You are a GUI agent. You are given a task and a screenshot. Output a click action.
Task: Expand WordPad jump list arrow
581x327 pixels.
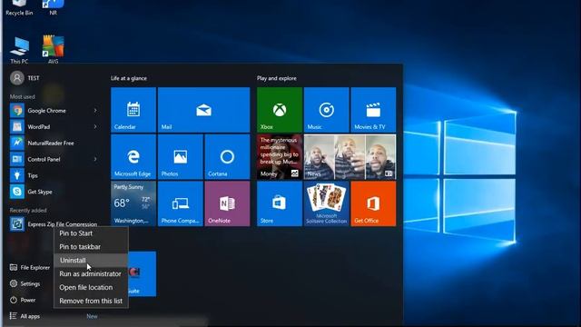click(95, 127)
